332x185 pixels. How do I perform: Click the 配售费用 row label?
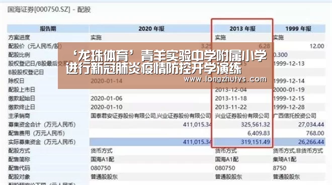(36, 133)
